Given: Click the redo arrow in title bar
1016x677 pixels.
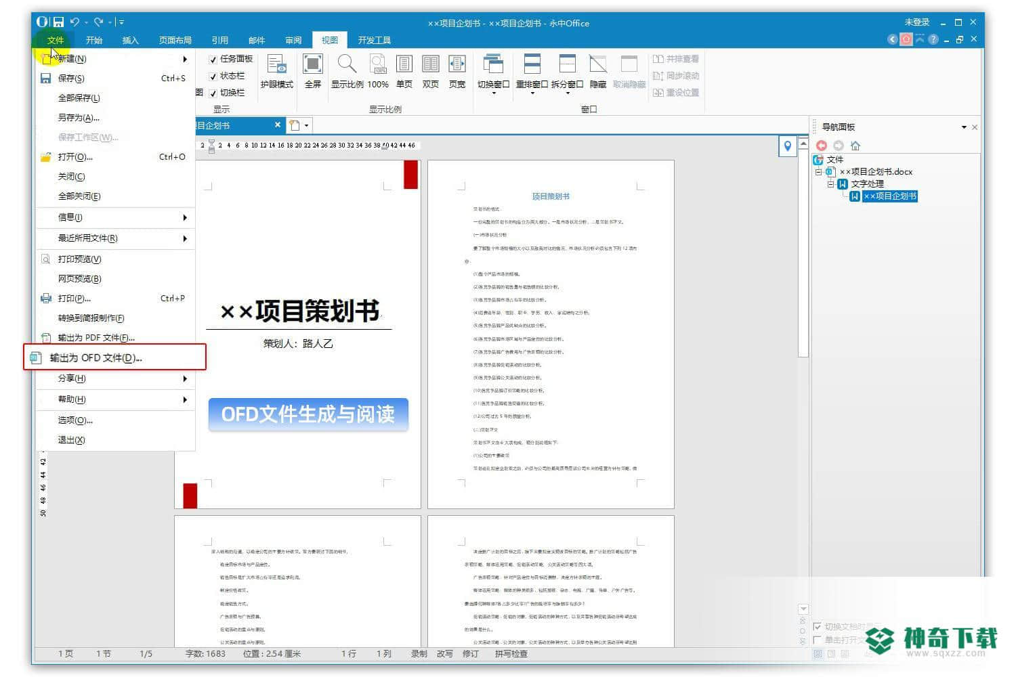Looking at the screenshot, I should coord(99,22).
